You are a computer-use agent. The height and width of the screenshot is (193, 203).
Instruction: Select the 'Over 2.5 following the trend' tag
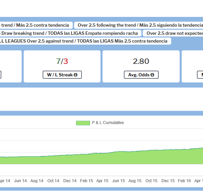(140, 25)
